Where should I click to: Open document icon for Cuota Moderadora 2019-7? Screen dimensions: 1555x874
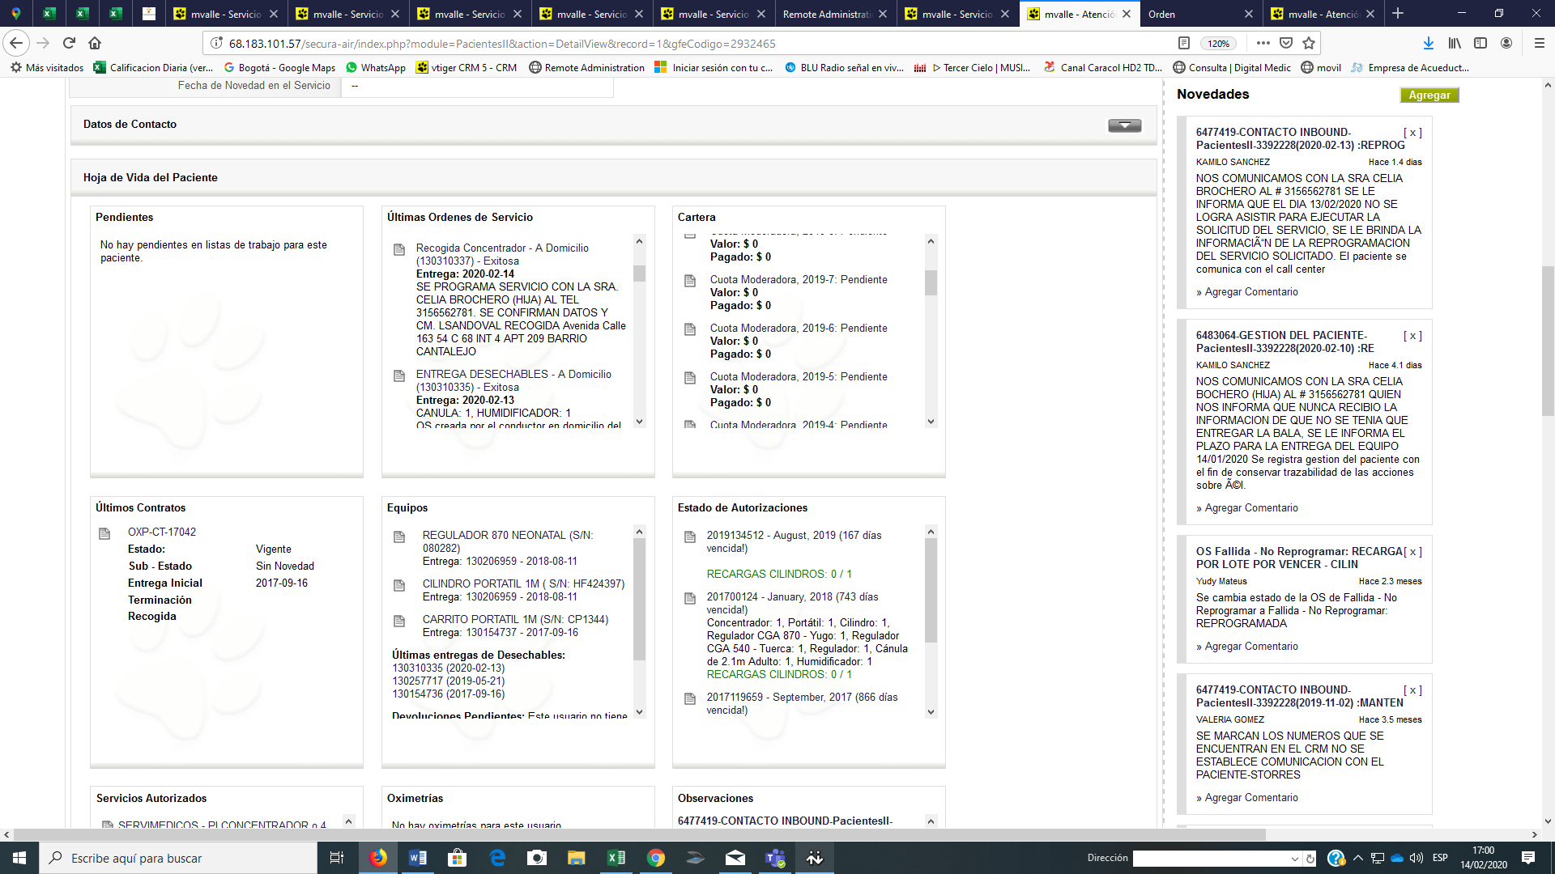[x=690, y=281]
